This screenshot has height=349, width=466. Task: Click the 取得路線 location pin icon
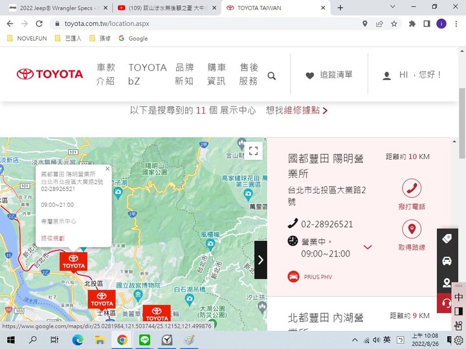click(x=412, y=229)
